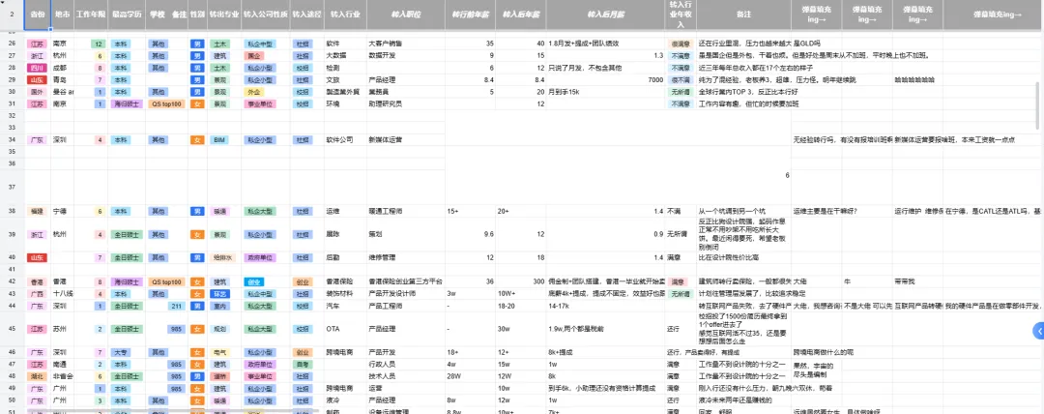
Task: Click the 助理研究员 position cell
Action: 405,103
